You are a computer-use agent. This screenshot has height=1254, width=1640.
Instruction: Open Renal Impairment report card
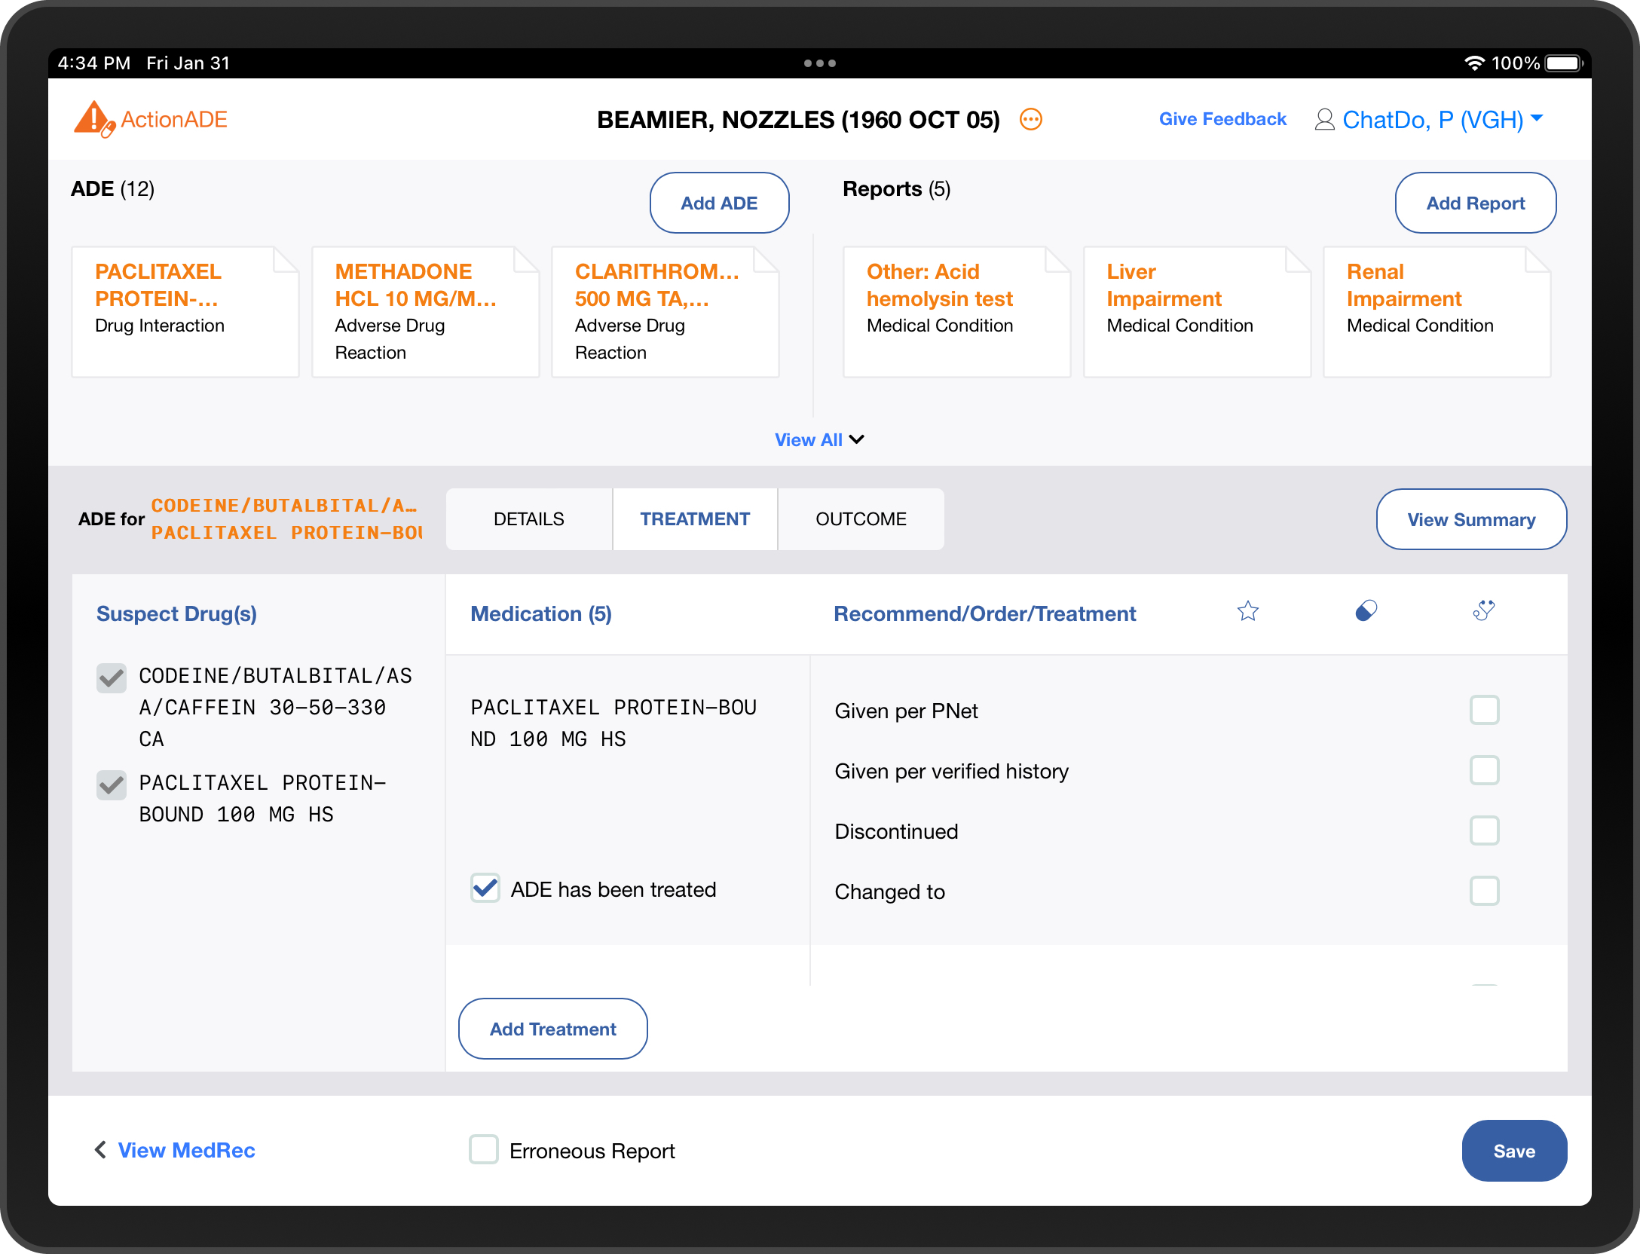pos(1437,312)
